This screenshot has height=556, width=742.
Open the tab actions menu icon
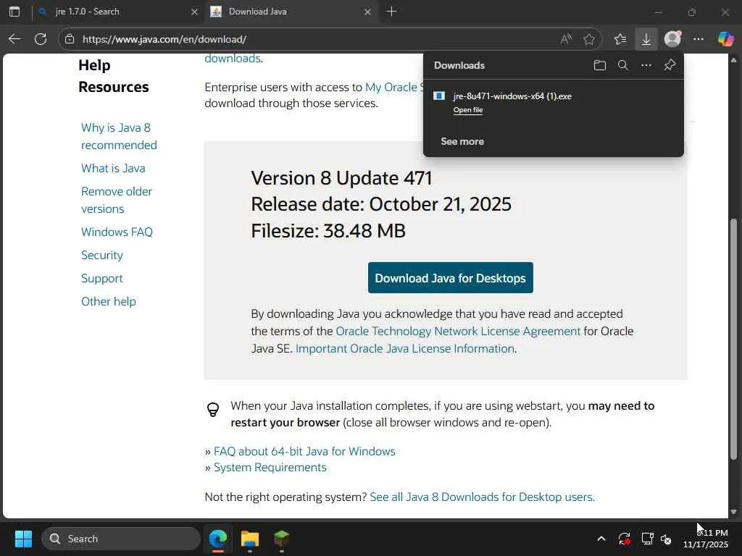pyautogui.click(x=14, y=12)
